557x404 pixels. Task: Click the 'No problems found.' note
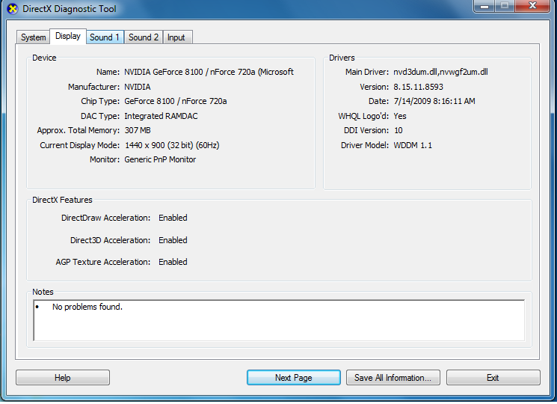click(x=87, y=307)
